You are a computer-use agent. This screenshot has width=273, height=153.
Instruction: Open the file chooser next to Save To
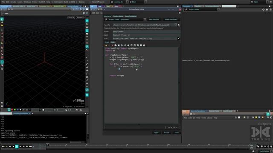[x=179, y=25]
